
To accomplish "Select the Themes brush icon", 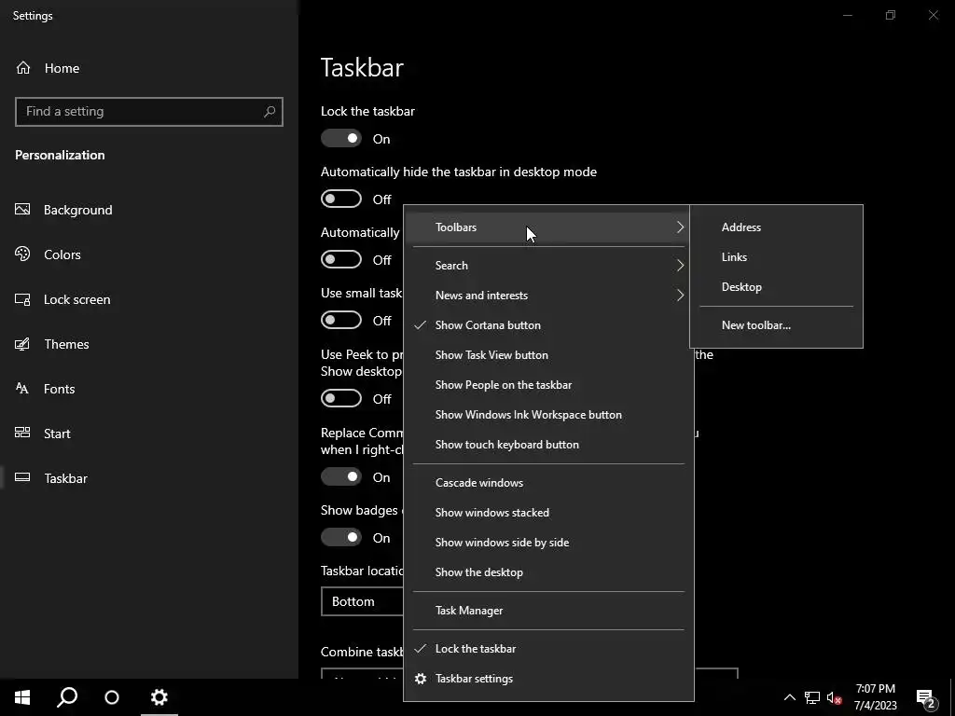I will pyautogui.click(x=22, y=344).
